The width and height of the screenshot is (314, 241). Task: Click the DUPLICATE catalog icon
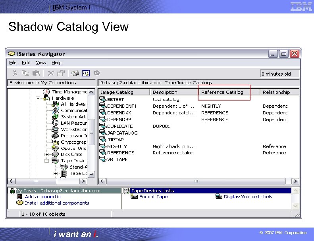[x=103, y=126]
